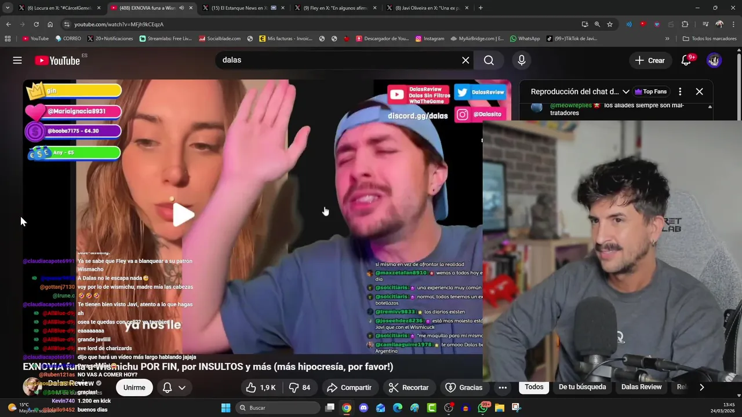
Task: Open the browser home page
Action: (50, 24)
